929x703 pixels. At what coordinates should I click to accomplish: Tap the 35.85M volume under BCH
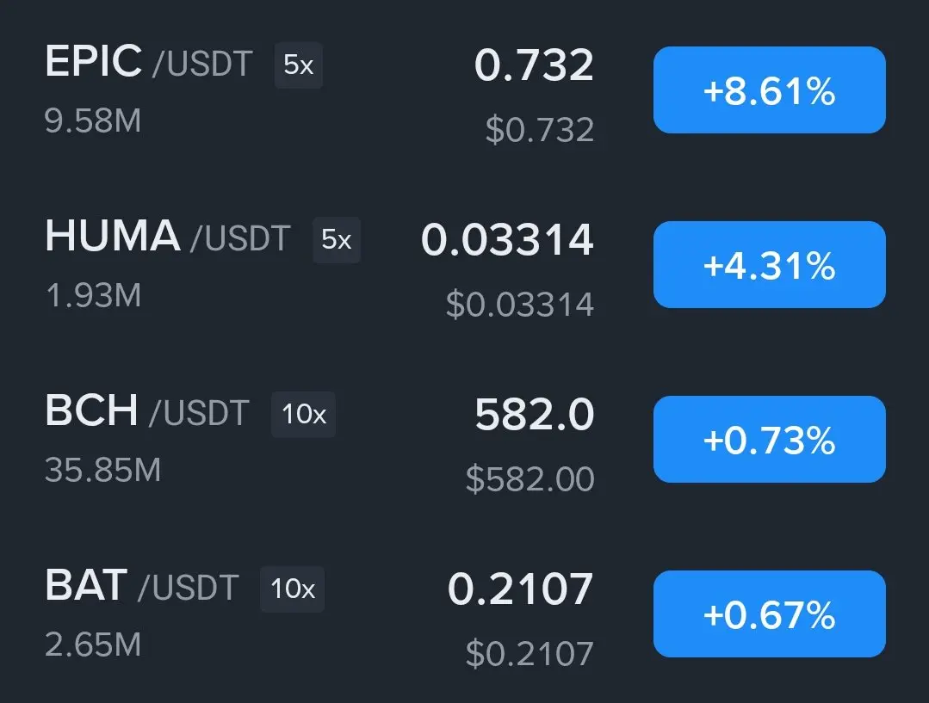pos(102,471)
